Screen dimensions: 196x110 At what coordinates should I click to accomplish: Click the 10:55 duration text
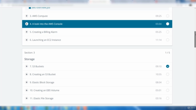[158, 74]
